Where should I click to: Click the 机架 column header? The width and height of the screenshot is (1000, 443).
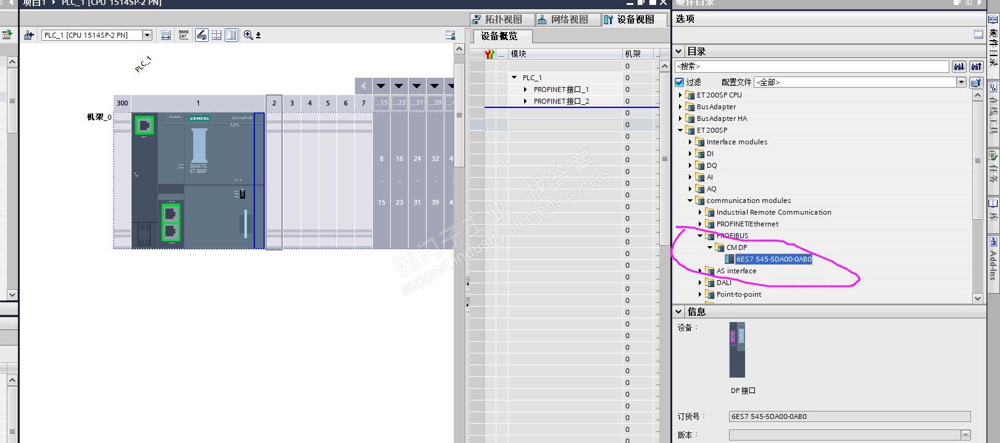coord(637,54)
